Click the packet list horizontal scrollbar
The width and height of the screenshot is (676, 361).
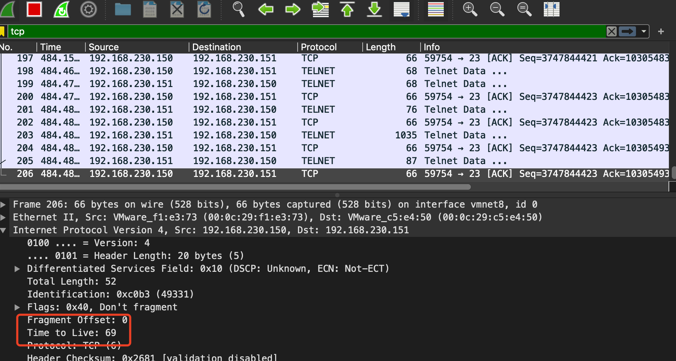pyautogui.click(x=235, y=187)
